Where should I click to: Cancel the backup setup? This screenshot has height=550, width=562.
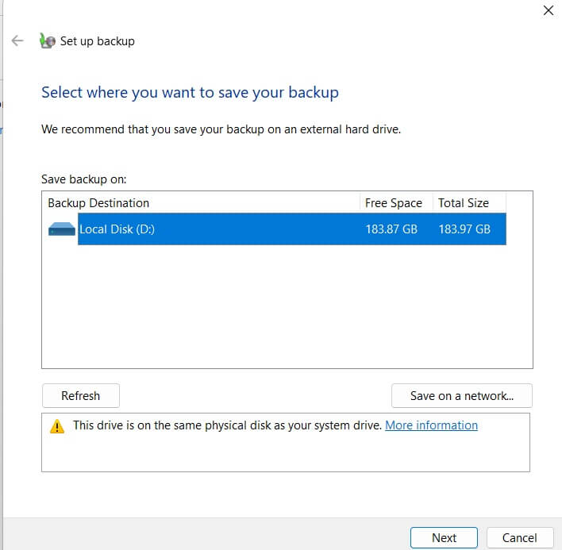point(519,537)
